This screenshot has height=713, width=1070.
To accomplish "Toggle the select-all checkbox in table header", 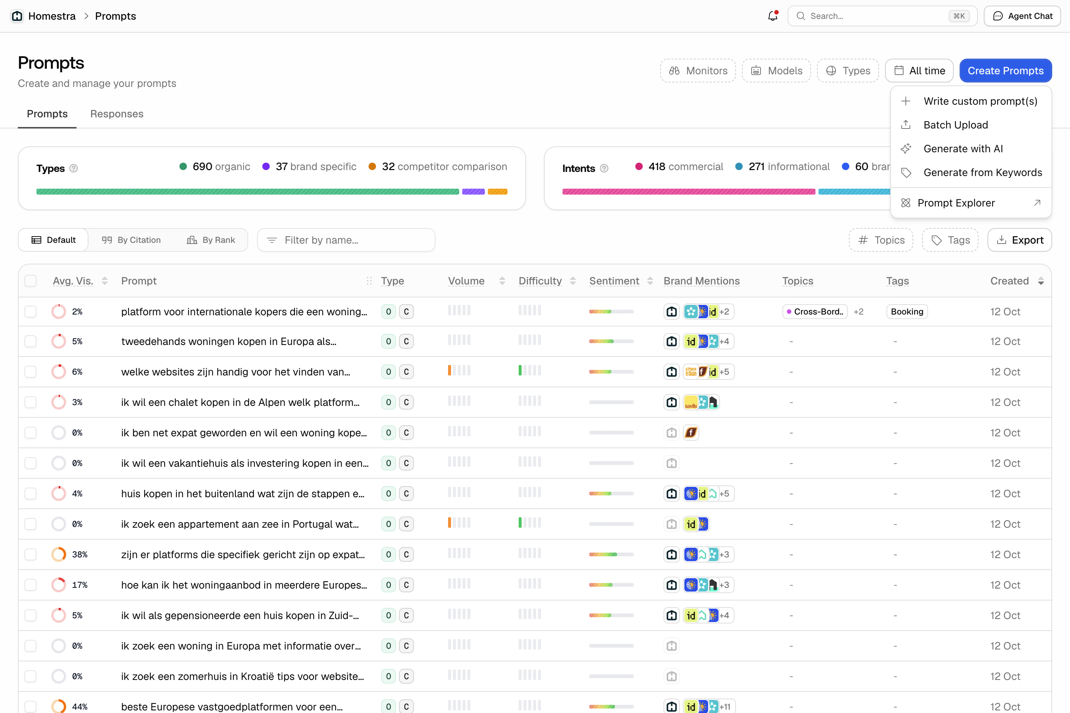I will pos(30,281).
